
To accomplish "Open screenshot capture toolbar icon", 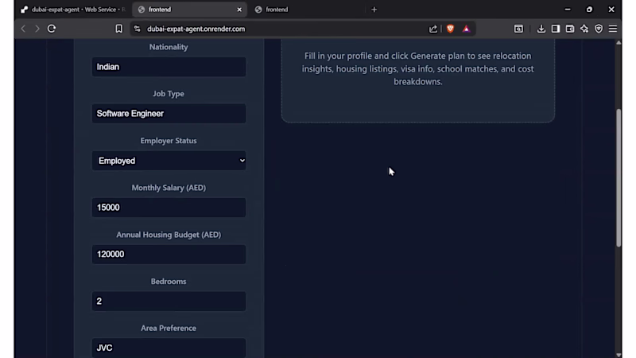I will point(518,29).
